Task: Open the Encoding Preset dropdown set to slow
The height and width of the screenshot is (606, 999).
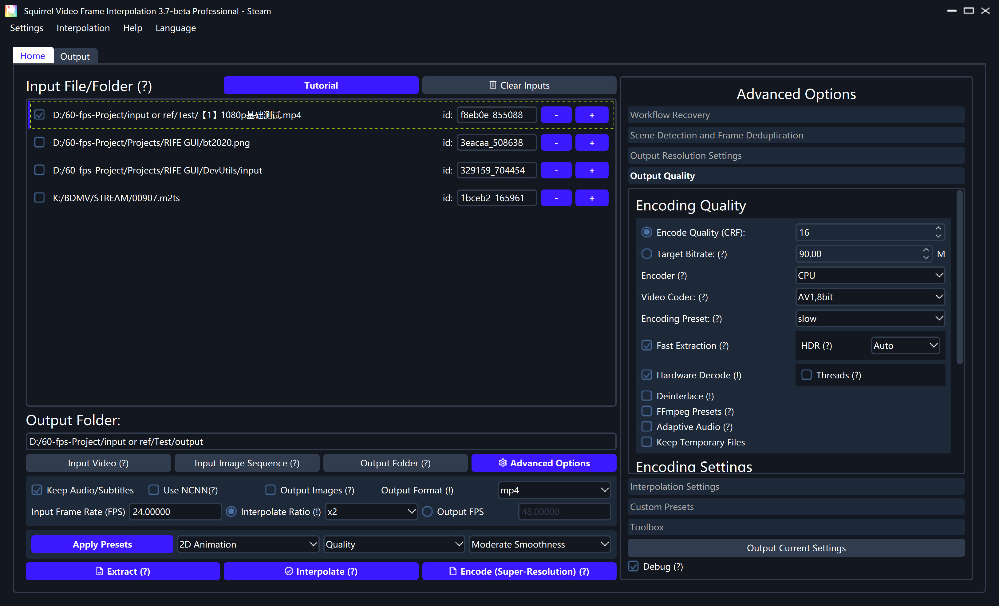Action: tap(869, 318)
